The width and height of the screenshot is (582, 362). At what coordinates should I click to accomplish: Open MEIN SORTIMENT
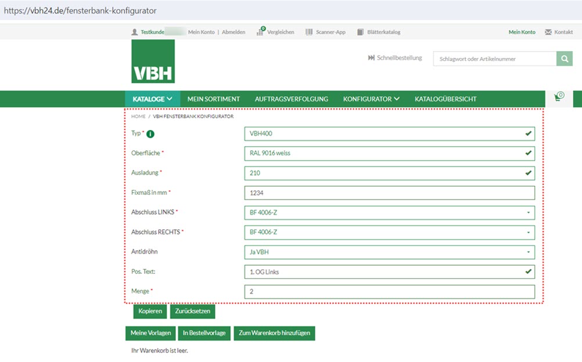[x=213, y=99]
